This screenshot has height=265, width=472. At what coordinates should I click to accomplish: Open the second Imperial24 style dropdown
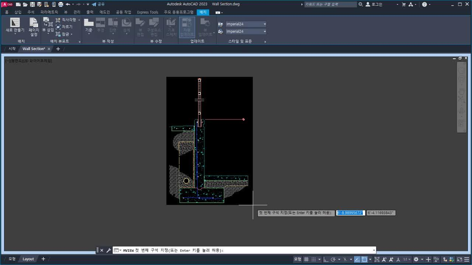[x=246, y=31]
